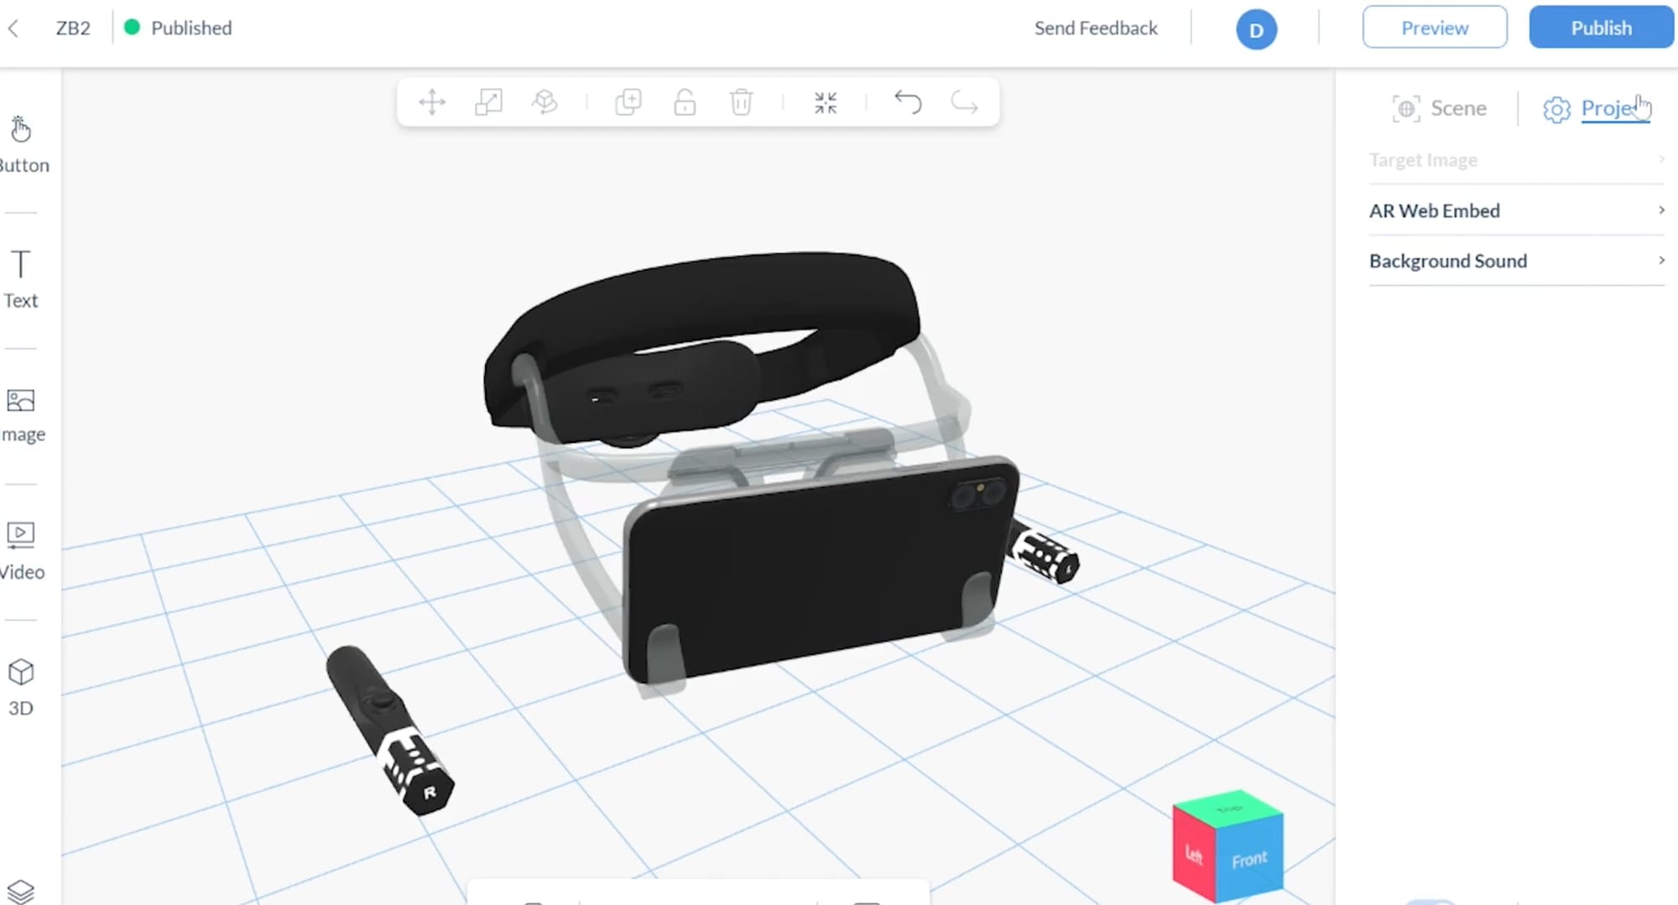The height and width of the screenshot is (905, 1678).
Task: Select the controller behind the phone
Action: [1045, 554]
